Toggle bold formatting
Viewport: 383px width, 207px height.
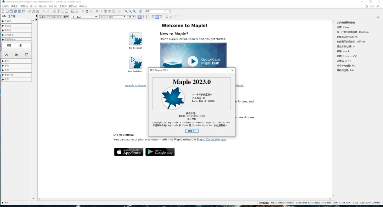tap(139, 17)
